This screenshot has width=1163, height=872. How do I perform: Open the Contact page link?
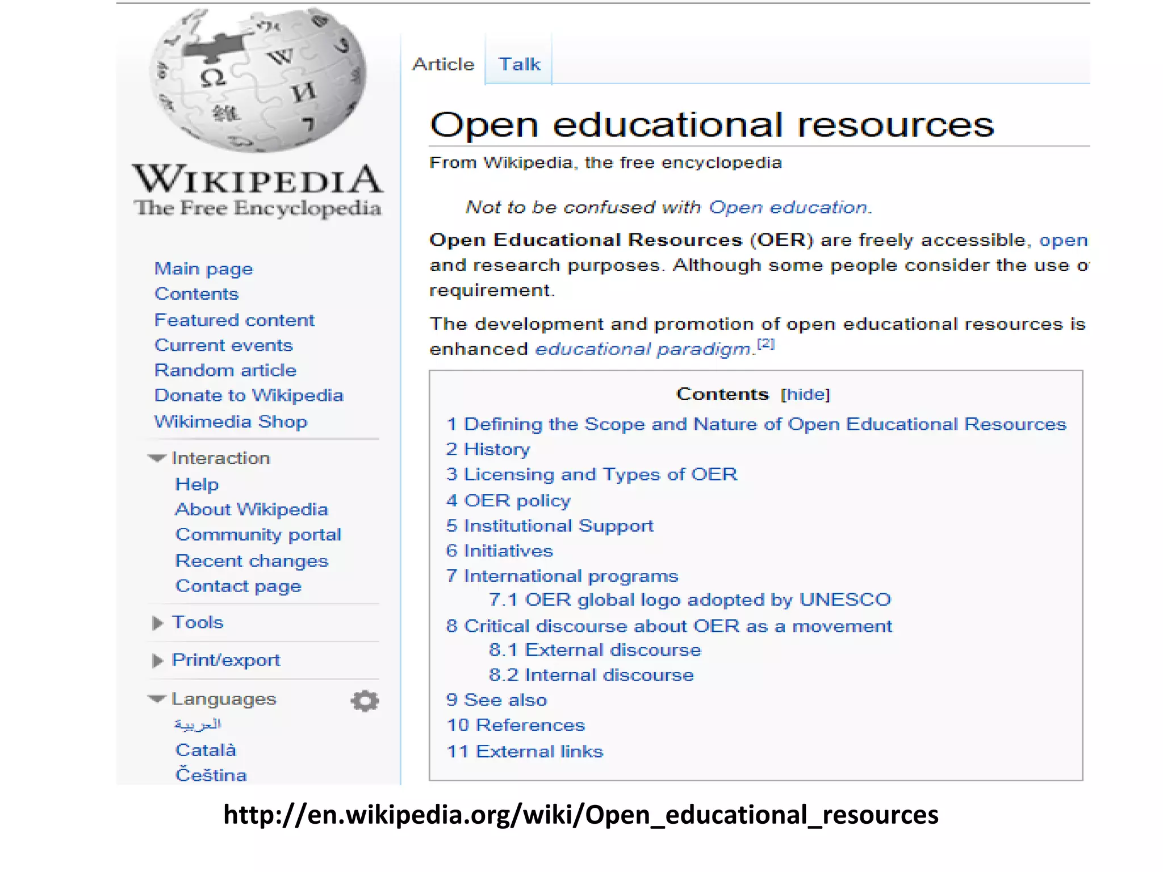tap(239, 586)
